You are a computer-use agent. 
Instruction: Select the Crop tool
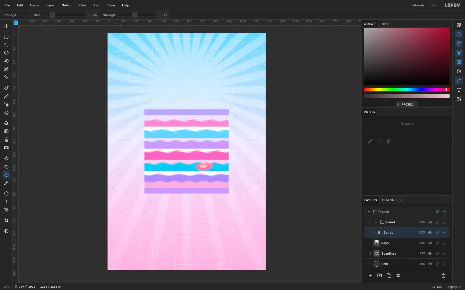(x=6, y=220)
